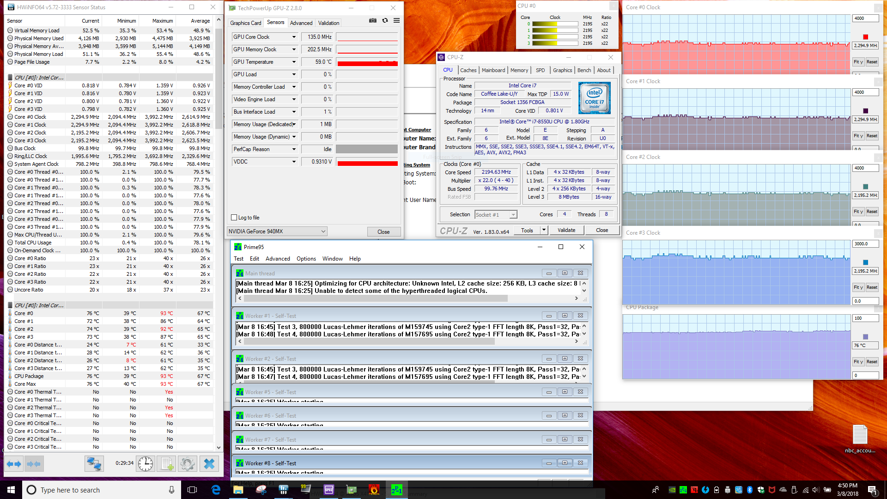Click HWiNFO blue X close sensors icon
This screenshot has height=499, width=887.
click(209, 463)
